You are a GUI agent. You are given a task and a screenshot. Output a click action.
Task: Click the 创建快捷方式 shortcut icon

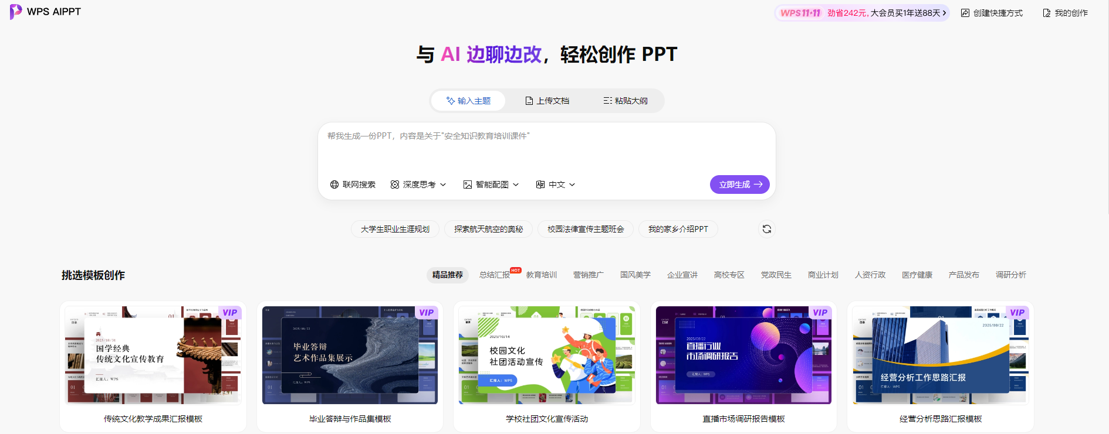pyautogui.click(x=965, y=13)
